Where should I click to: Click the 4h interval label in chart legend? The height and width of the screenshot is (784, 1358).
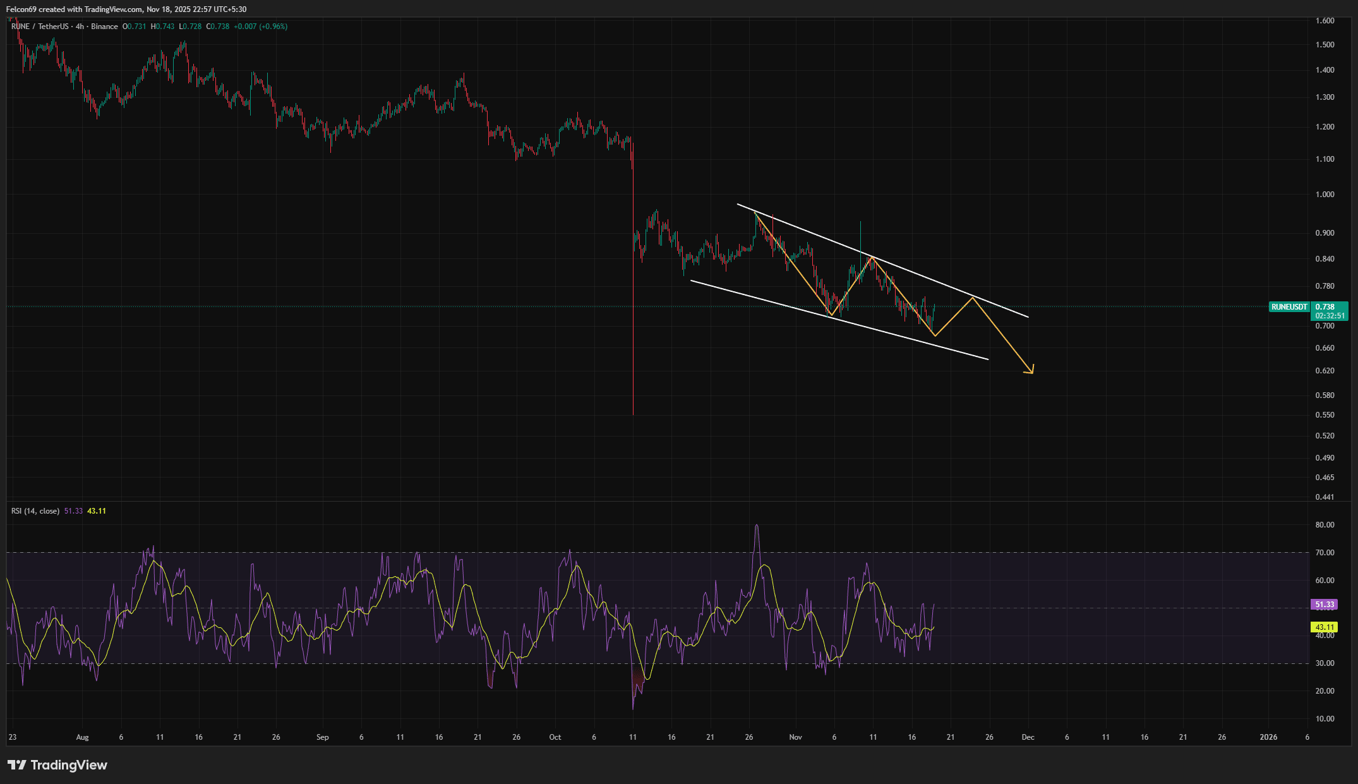click(80, 27)
